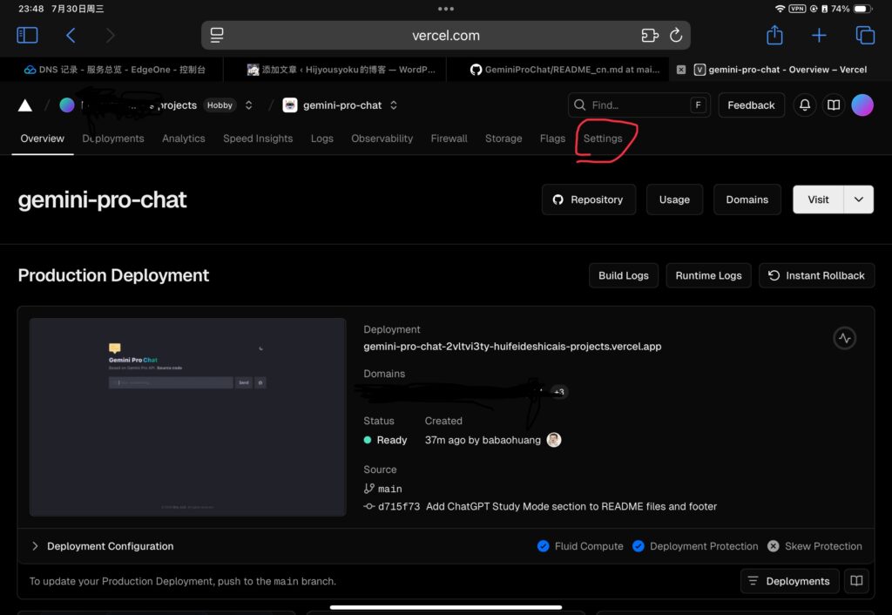Go to the Logs tab

322,139
